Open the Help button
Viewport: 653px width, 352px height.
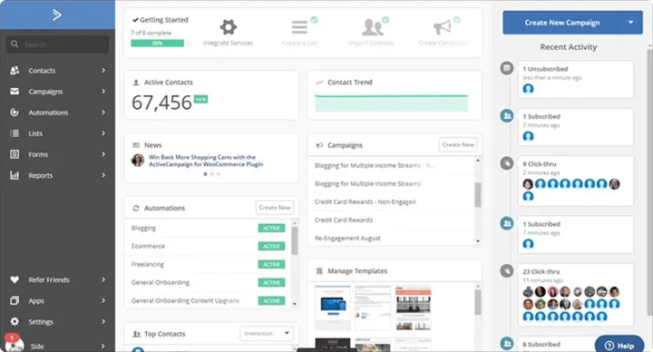pos(619,345)
